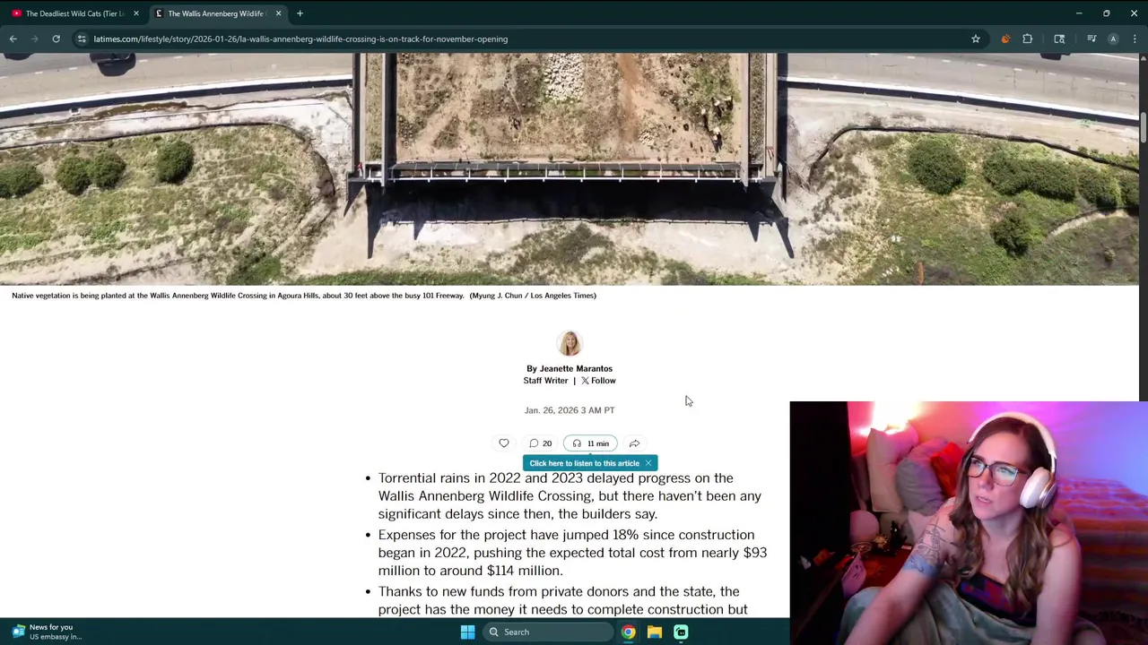This screenshot has width=1148, height=645.
Task: Open News for you widget
Action: click(x=47, y=632)
